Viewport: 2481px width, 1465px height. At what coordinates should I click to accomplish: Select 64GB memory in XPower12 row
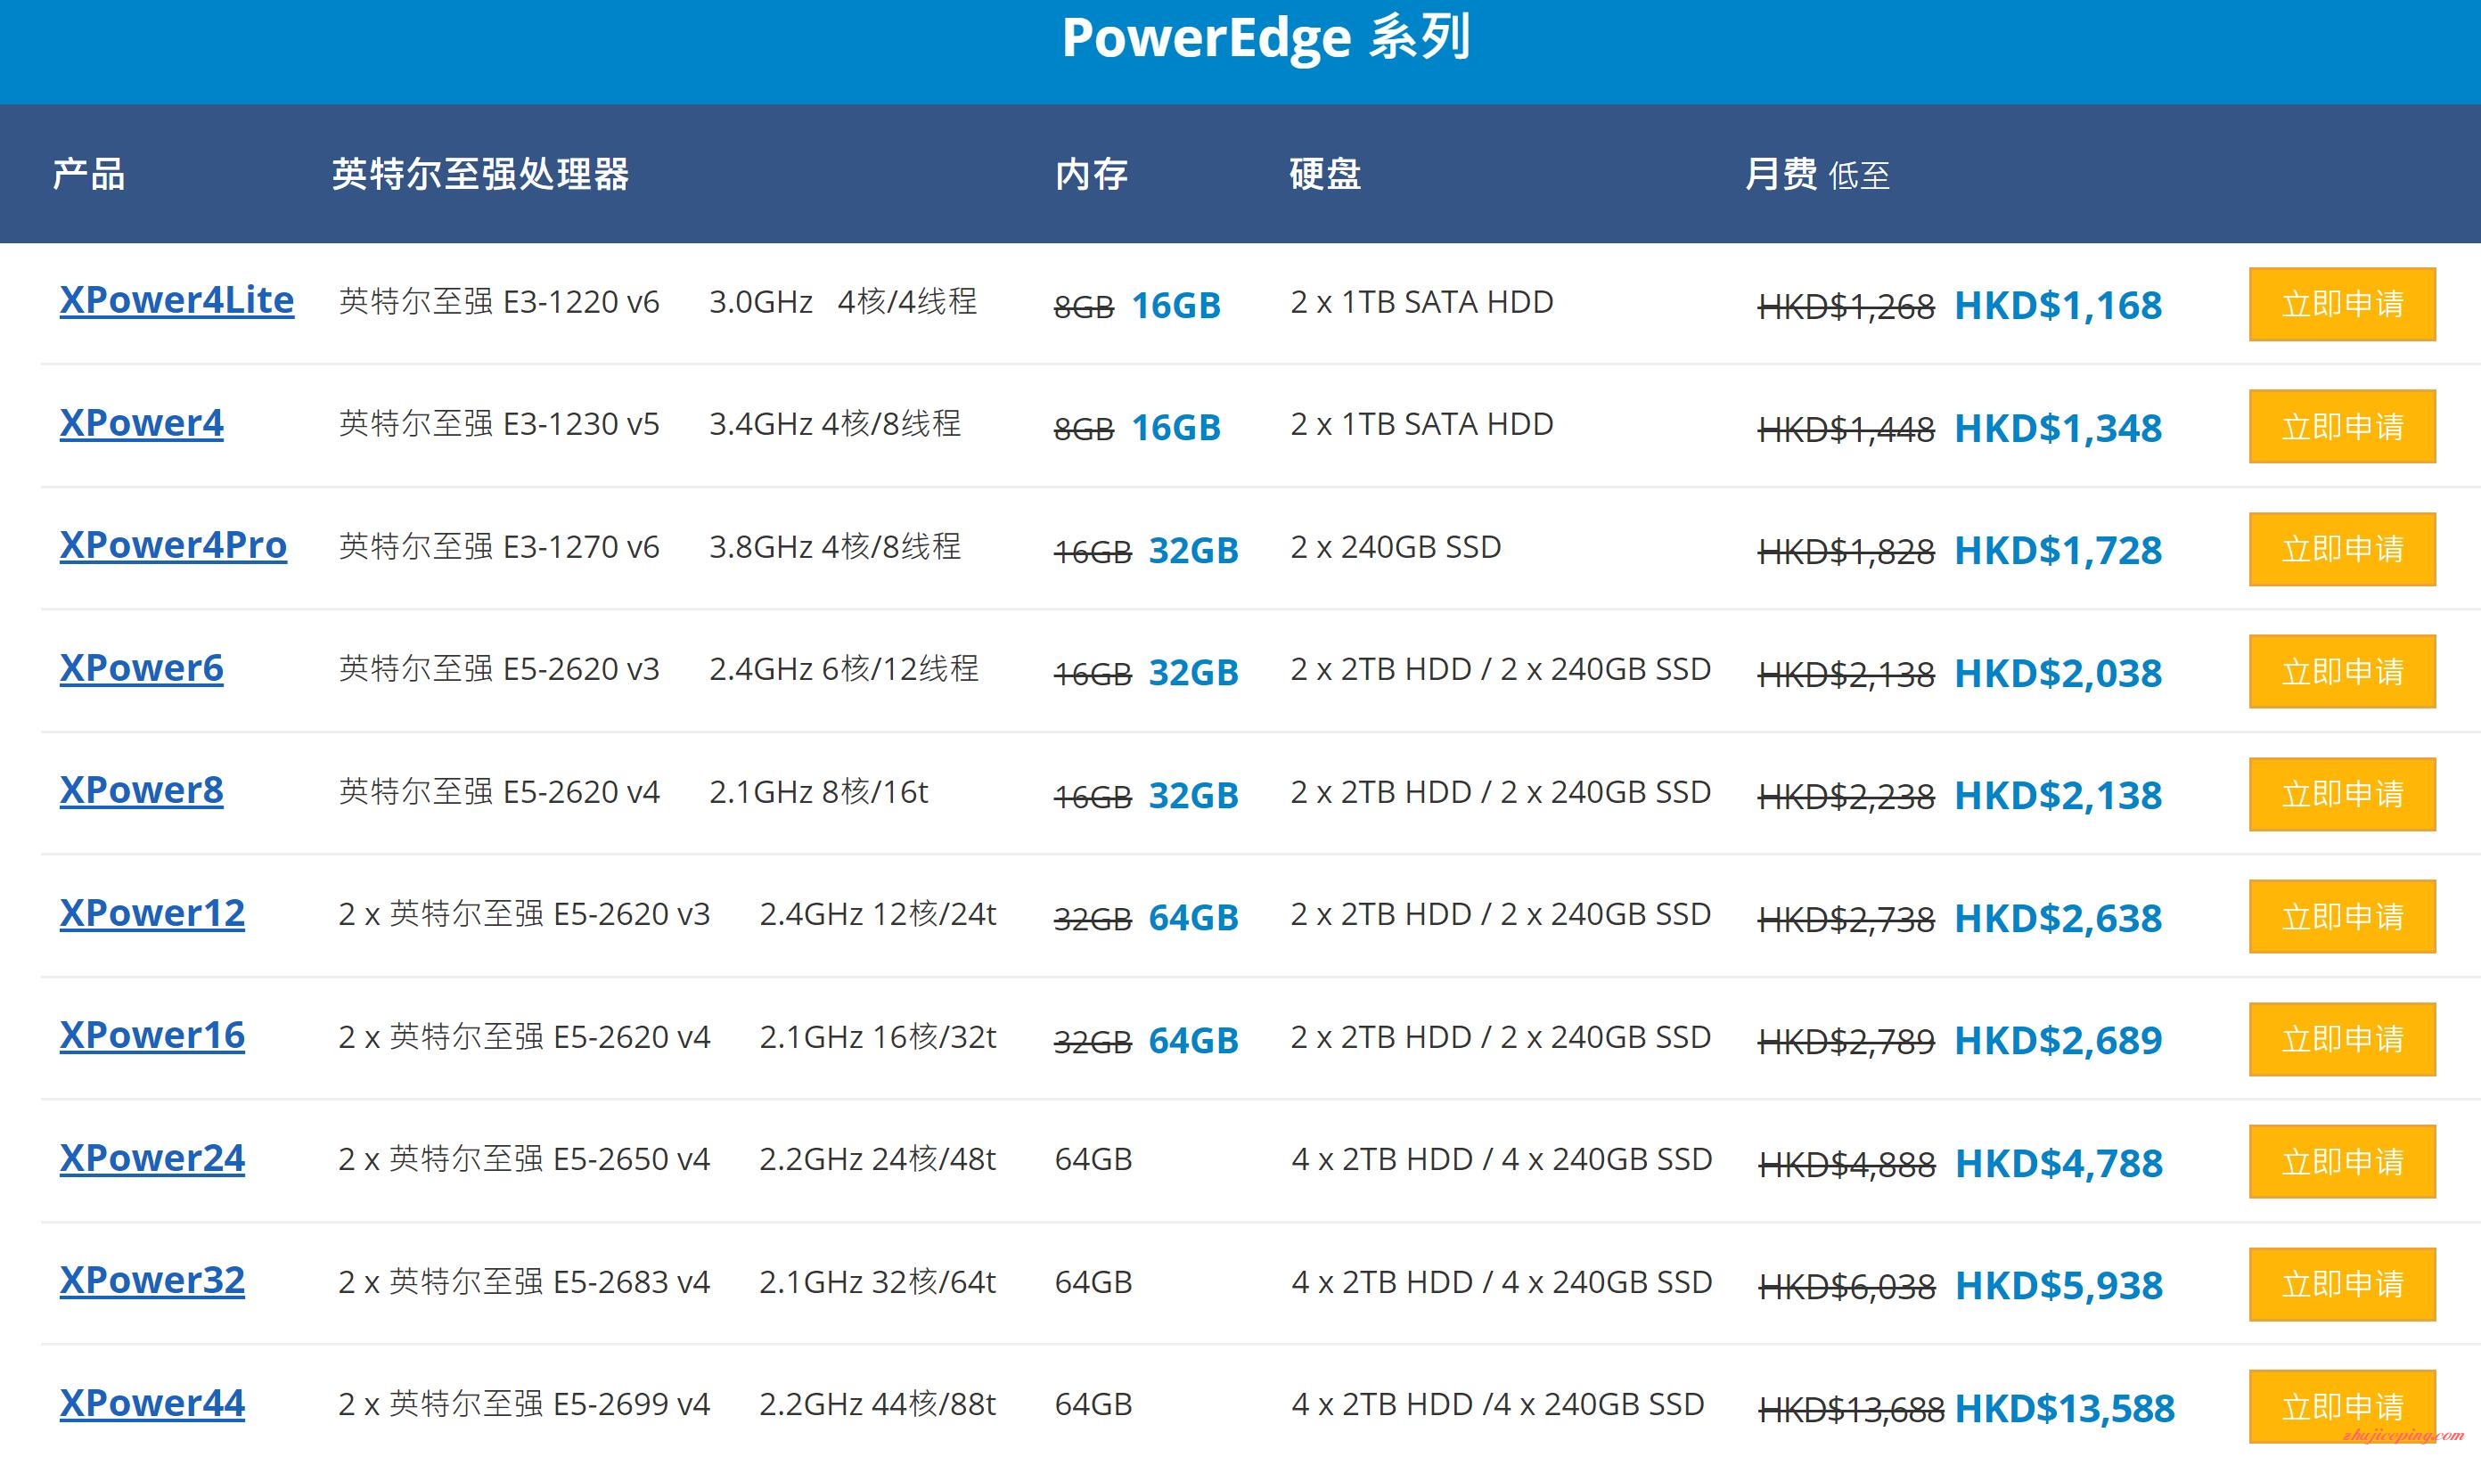pos(1193,917)
